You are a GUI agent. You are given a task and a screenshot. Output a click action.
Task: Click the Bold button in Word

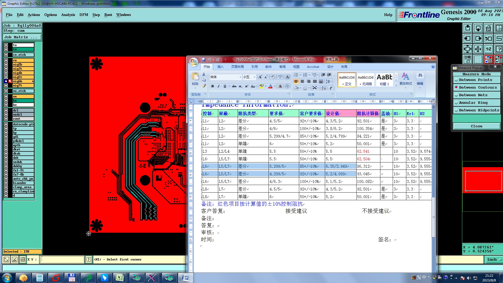coord(212,86)
